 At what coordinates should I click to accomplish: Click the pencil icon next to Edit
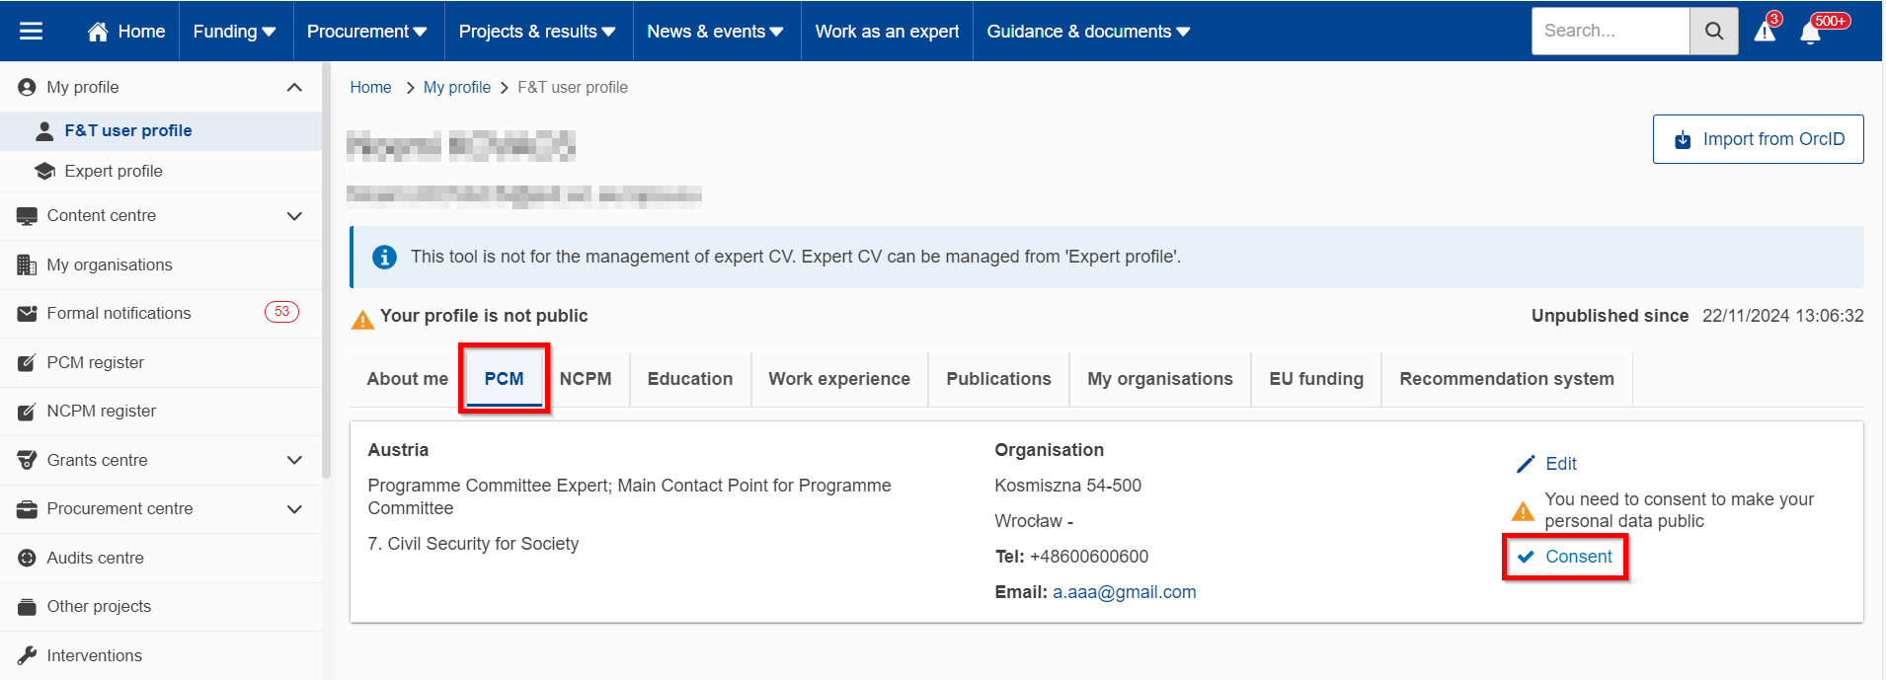tap(1526, 464)
